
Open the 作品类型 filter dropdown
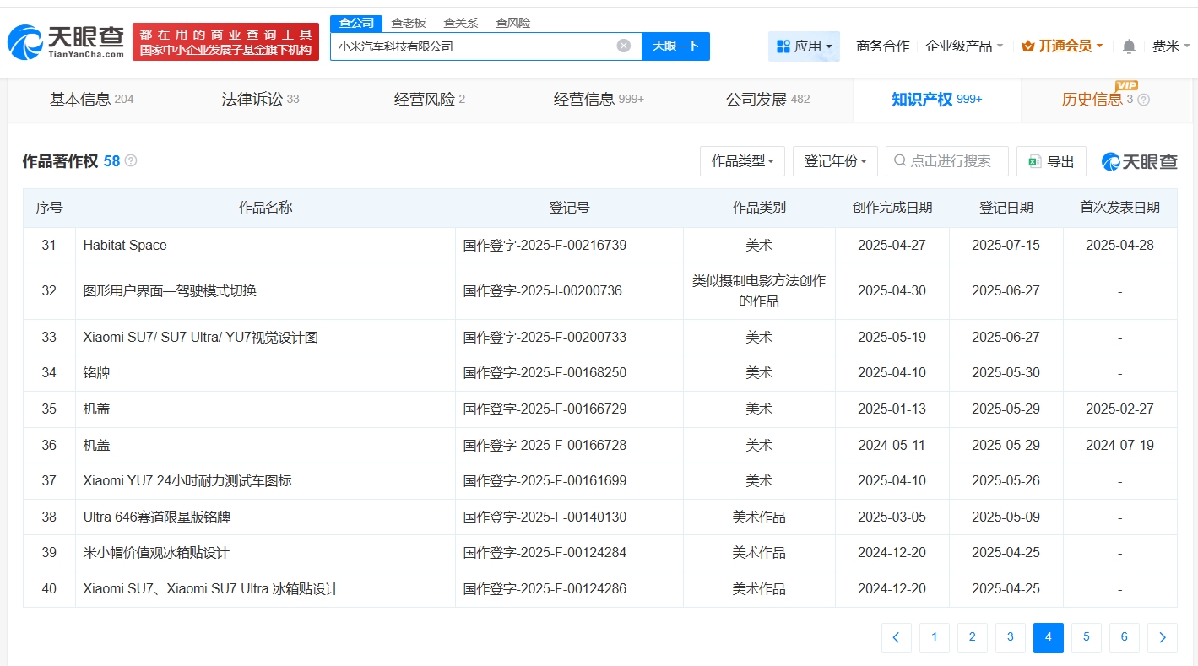coord(742,161)
